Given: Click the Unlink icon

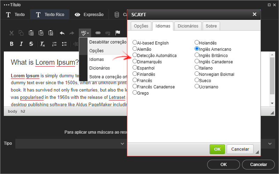Looking at the screenshot, I should point(108,33).
